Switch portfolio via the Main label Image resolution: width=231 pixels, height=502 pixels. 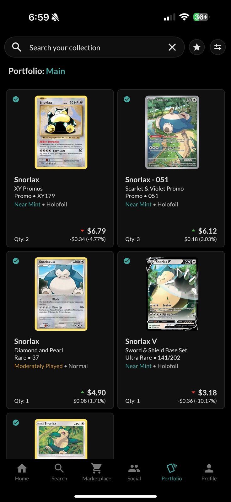pos(56,71)
